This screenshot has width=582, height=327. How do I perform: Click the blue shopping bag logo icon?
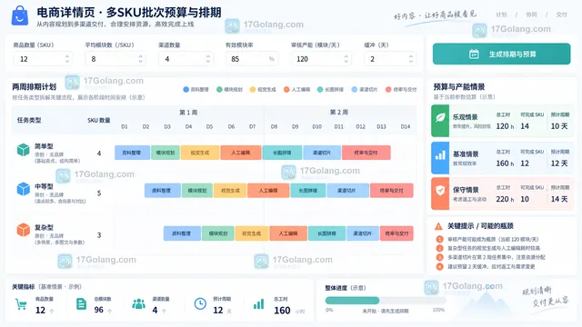coord(20,15)
